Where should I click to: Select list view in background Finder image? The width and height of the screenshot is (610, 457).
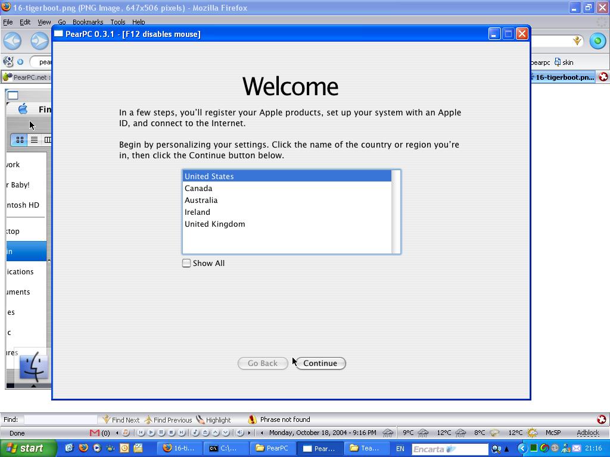pos(34,140)
